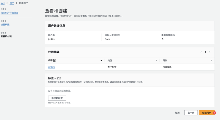This screenshot has height=120, width=220.
Task: Open step 2 设置权限 link
Action: pyautogui.click(x=5, y=25)
